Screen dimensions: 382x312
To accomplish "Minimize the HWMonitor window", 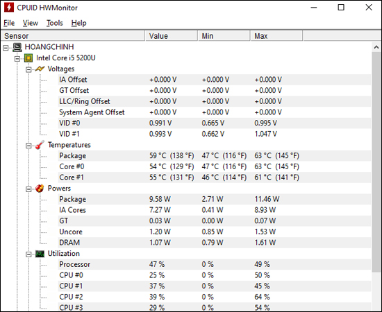I will (x=314, y=8).
